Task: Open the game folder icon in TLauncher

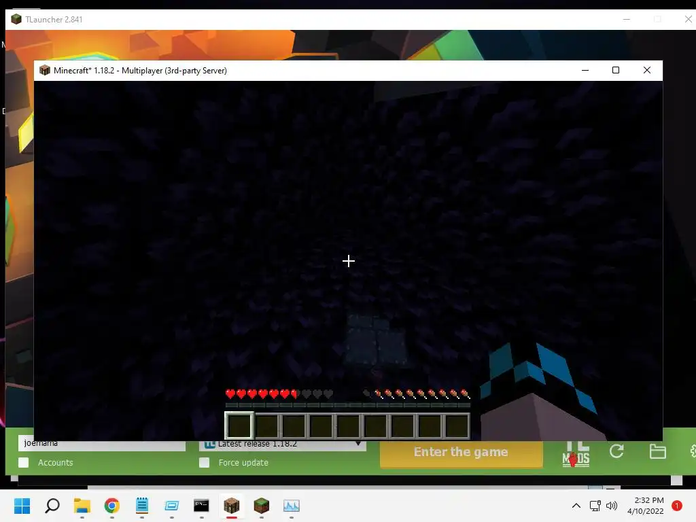Action: (x=657, y=451)
